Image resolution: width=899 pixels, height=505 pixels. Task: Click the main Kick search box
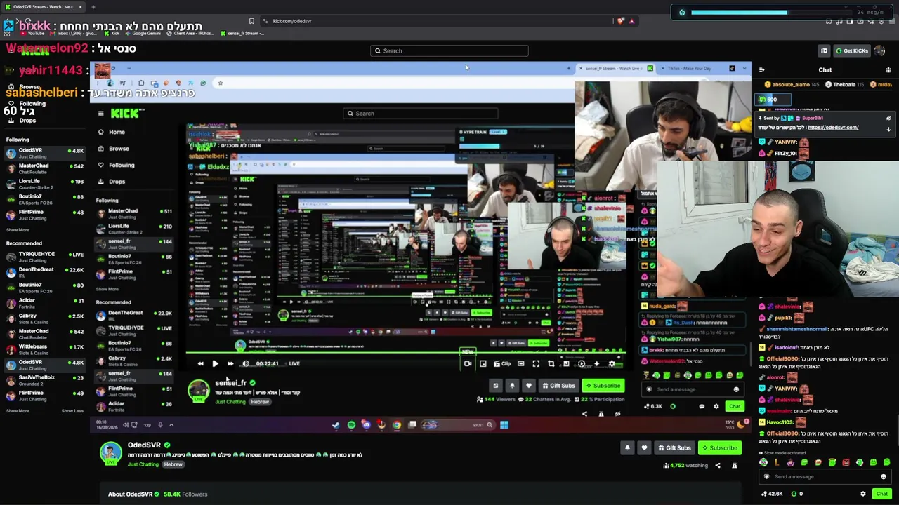tap(449, 50)
